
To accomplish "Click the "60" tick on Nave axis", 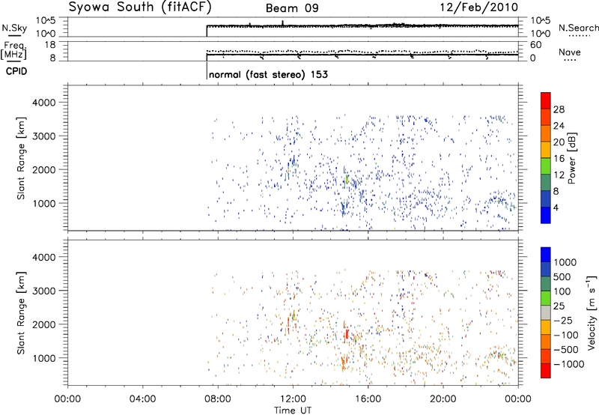I will point(536,45).
